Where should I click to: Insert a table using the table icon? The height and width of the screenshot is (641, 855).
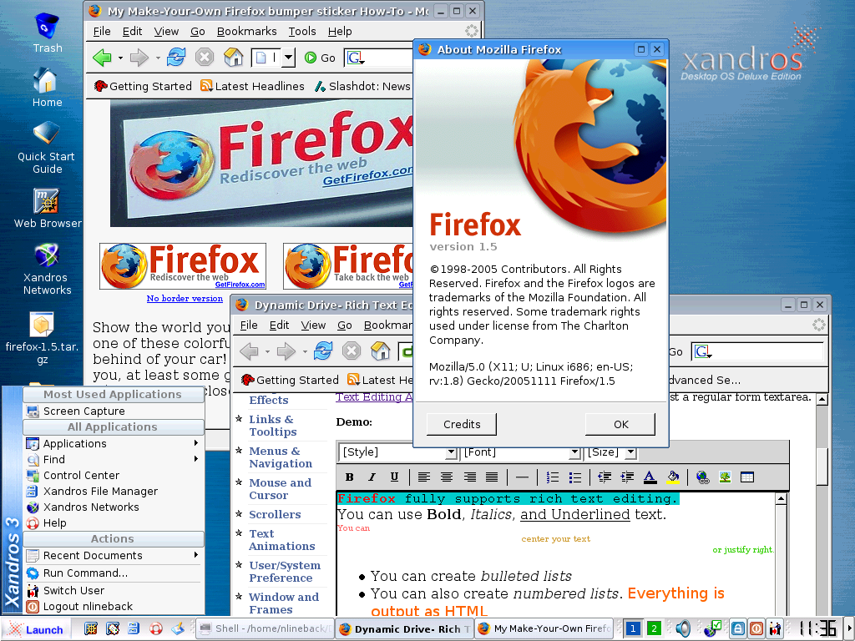747,477
